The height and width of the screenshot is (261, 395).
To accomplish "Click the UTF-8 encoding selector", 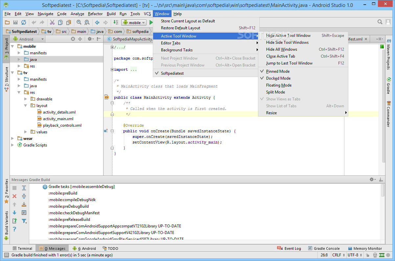I will [355, 255].
